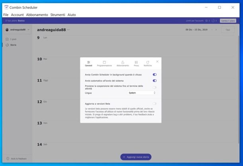Open the Strumenti menu
The image size is (243, 166).
click(x=58, y=15)
